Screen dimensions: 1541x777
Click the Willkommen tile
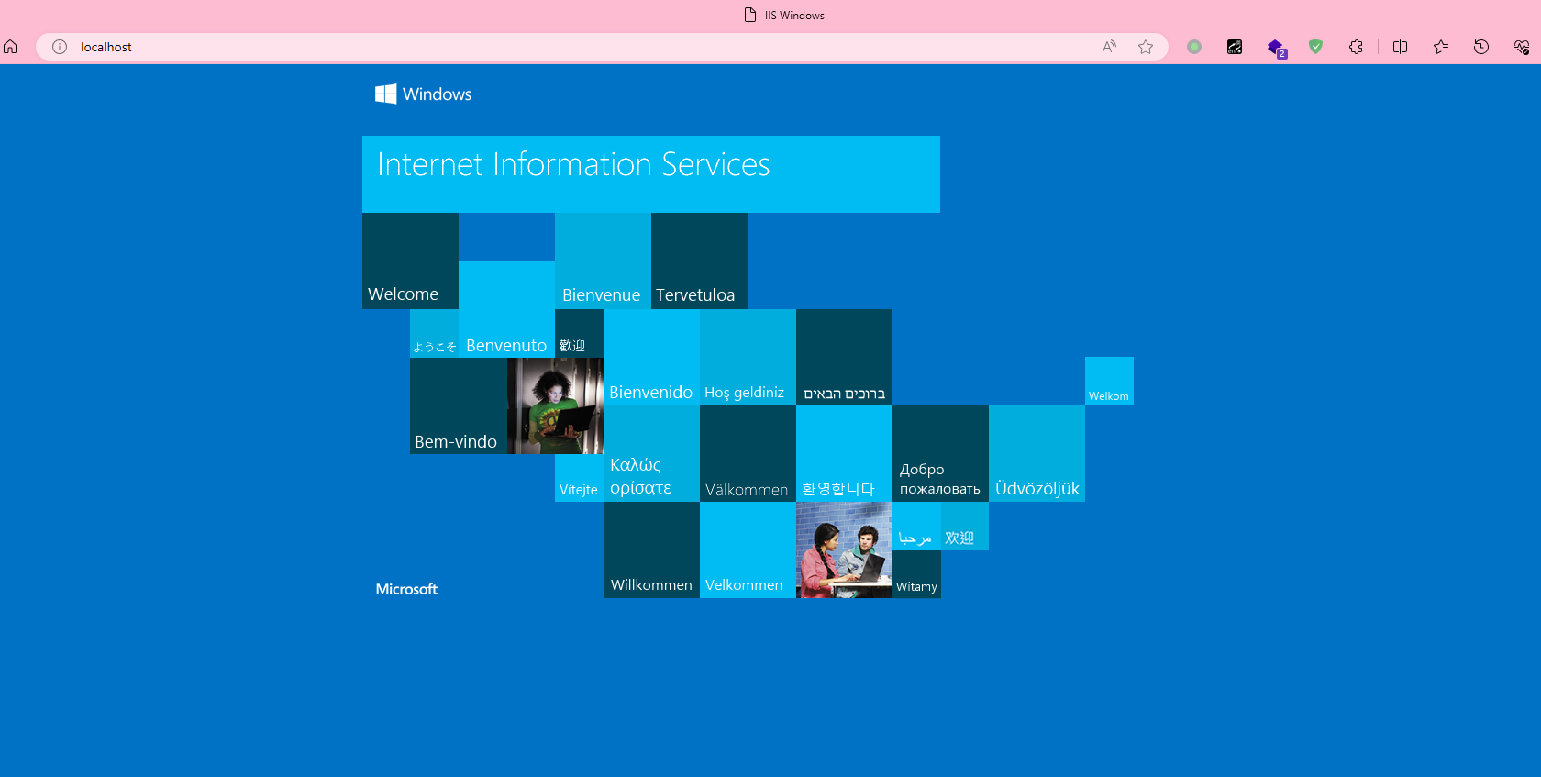coord(651,550)
